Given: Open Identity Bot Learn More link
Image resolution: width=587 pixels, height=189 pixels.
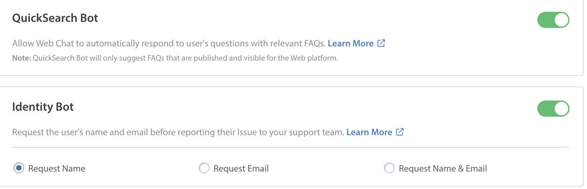Looking at the screenshot, I should [x=369, y=132].
